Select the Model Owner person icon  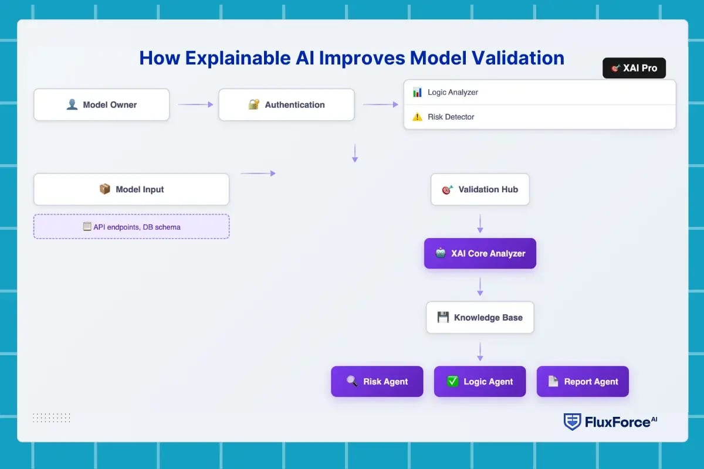(72, 104)
